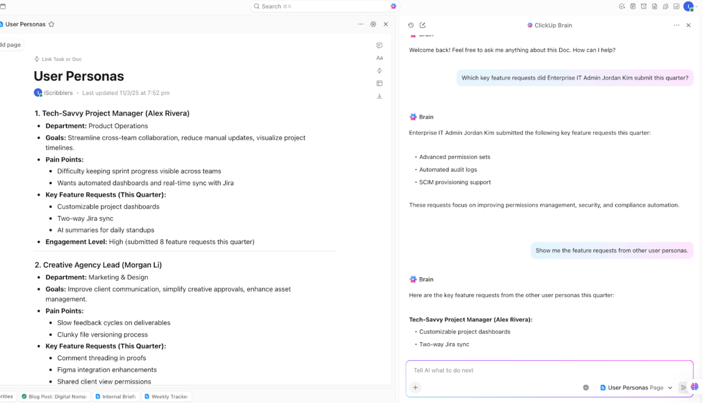703x403 pixels.
Task: Start a new Brain chat with the compose icon
Action: click(x=422, y=25)
